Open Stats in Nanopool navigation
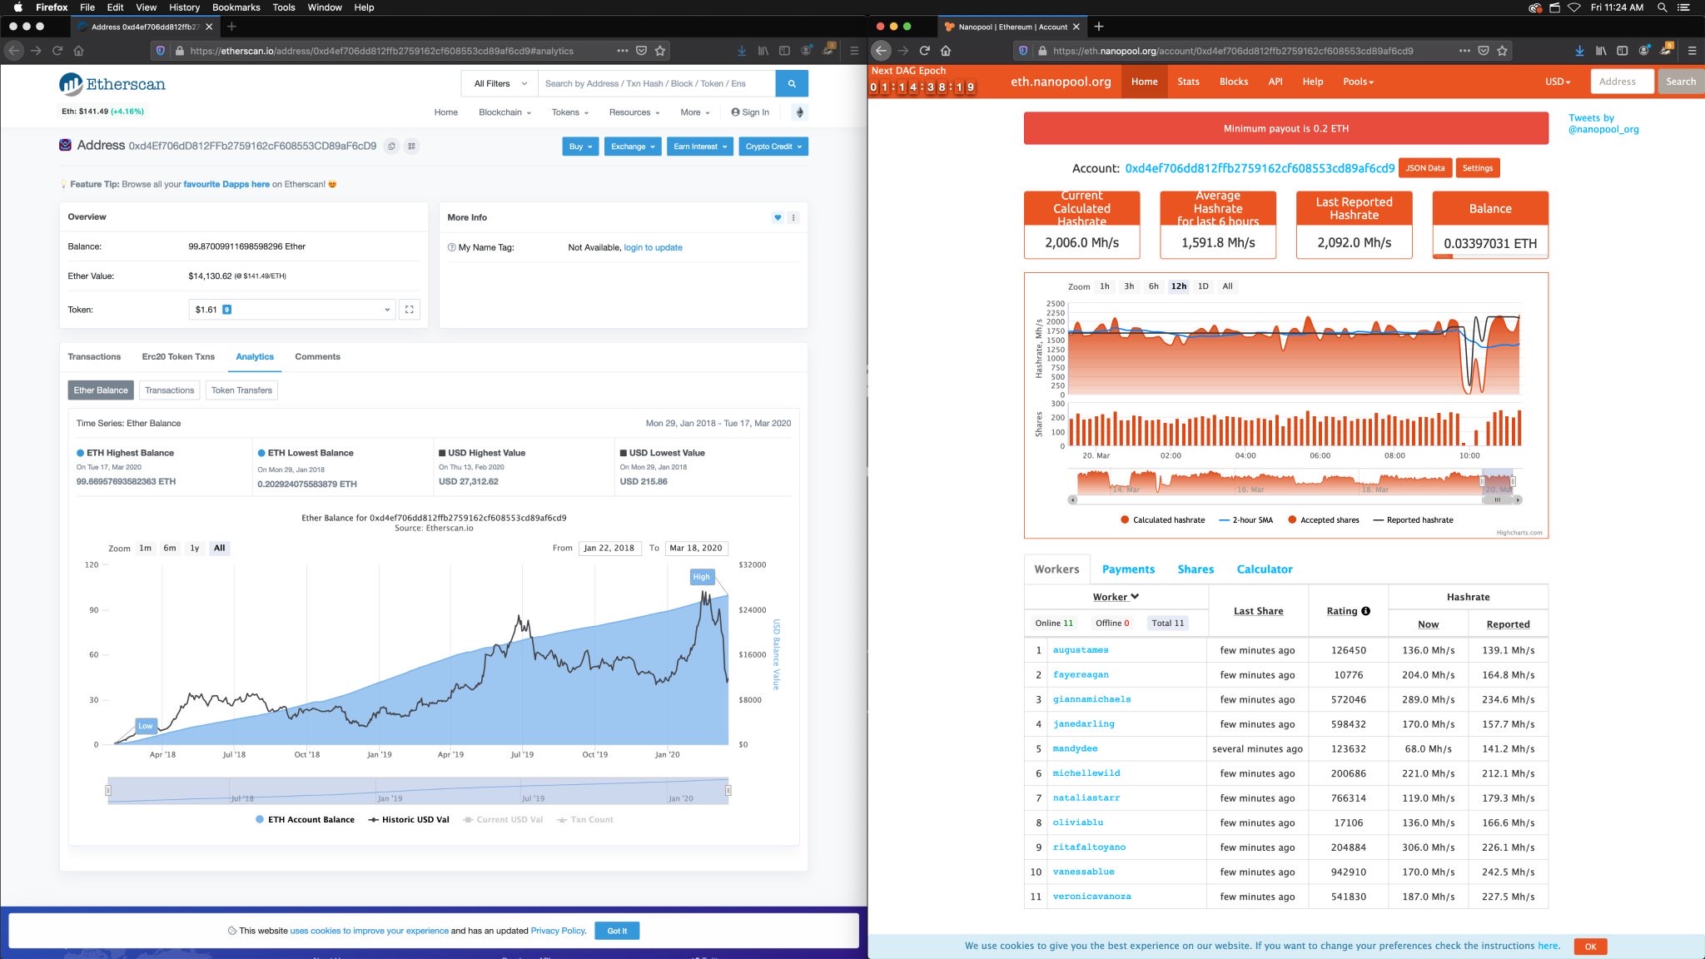The height and width of the screenshot is (959, 1705). point(1188,82)
